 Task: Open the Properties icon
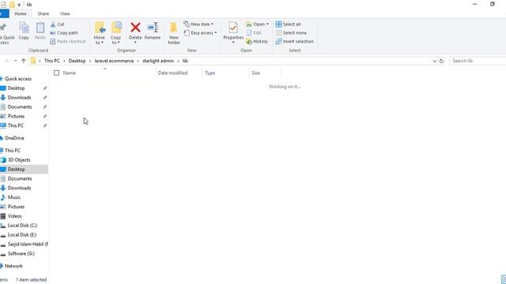pos(233,28)
